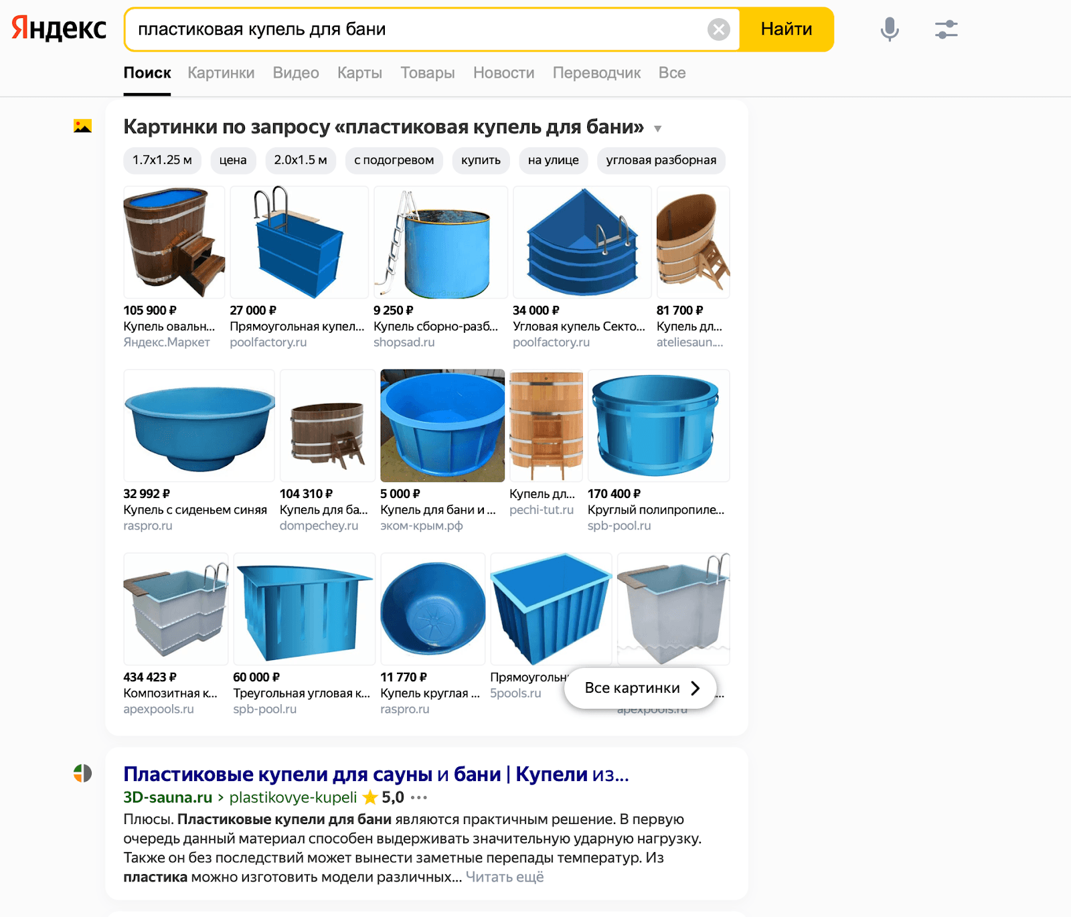Click the Картинки по запросу heading

(384, 127)
